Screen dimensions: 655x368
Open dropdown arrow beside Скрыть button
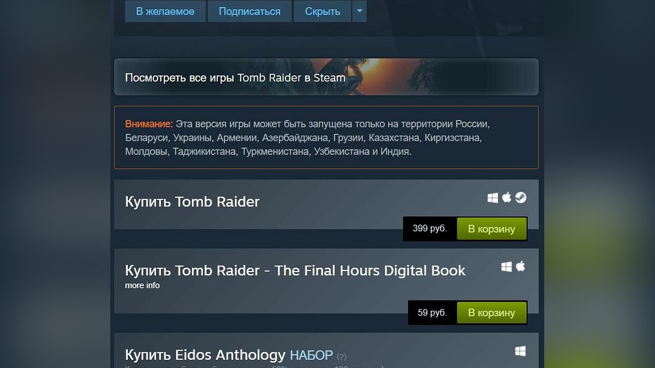tap(359, 11)
